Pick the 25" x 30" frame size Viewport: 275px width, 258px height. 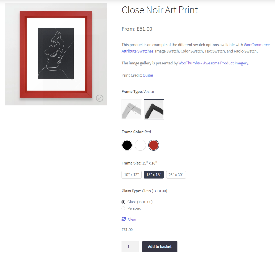[x=176, y=175]
